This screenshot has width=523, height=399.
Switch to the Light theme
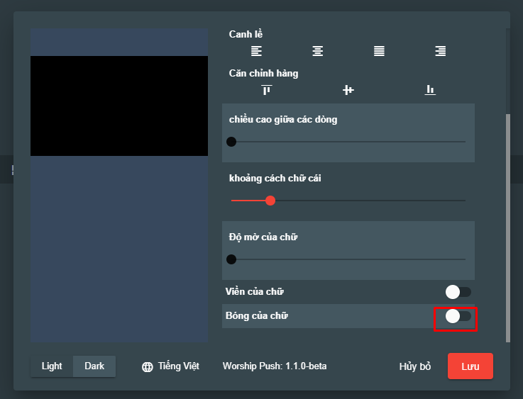click(x=52, y=366)
